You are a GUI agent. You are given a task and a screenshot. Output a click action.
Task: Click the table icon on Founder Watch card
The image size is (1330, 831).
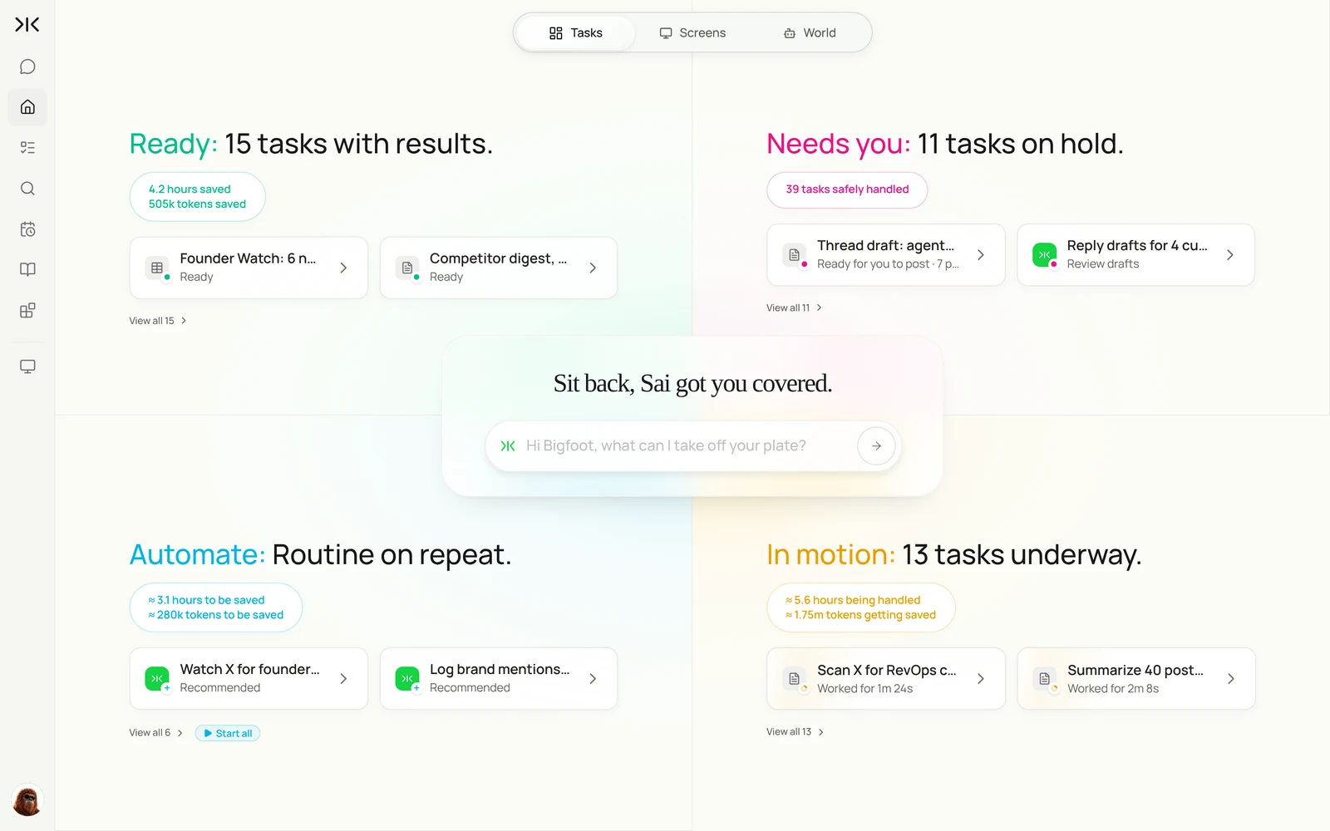coord(157,268)
